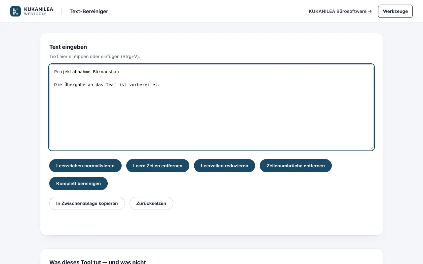Click inside the text input area
The height and width of the screenshot is (264, 423).
[x=211, y=107]
